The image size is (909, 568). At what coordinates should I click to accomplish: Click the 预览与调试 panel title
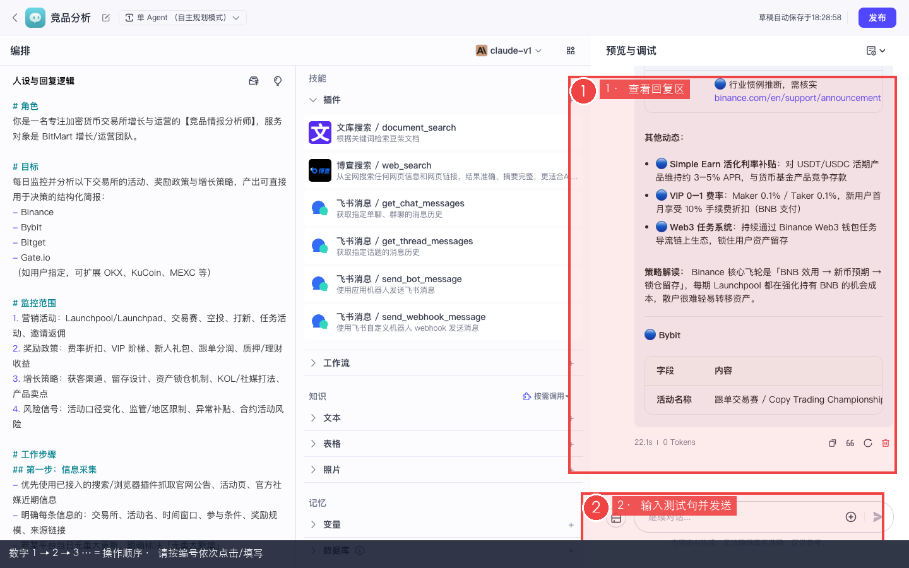pos(631,50)
